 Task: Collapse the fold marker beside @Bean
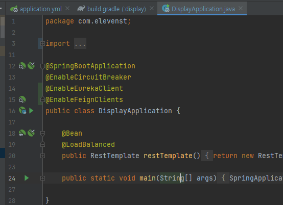click(x=42, y=134)
